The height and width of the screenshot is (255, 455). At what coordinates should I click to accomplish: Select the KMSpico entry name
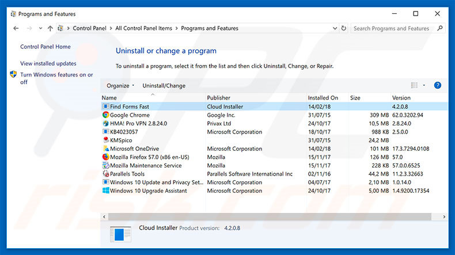(121, 140)
